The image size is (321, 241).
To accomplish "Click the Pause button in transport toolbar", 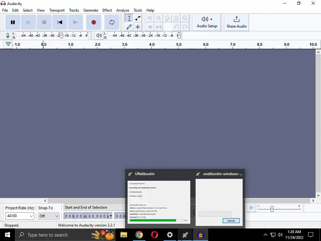I will click(x=13, y=22).
